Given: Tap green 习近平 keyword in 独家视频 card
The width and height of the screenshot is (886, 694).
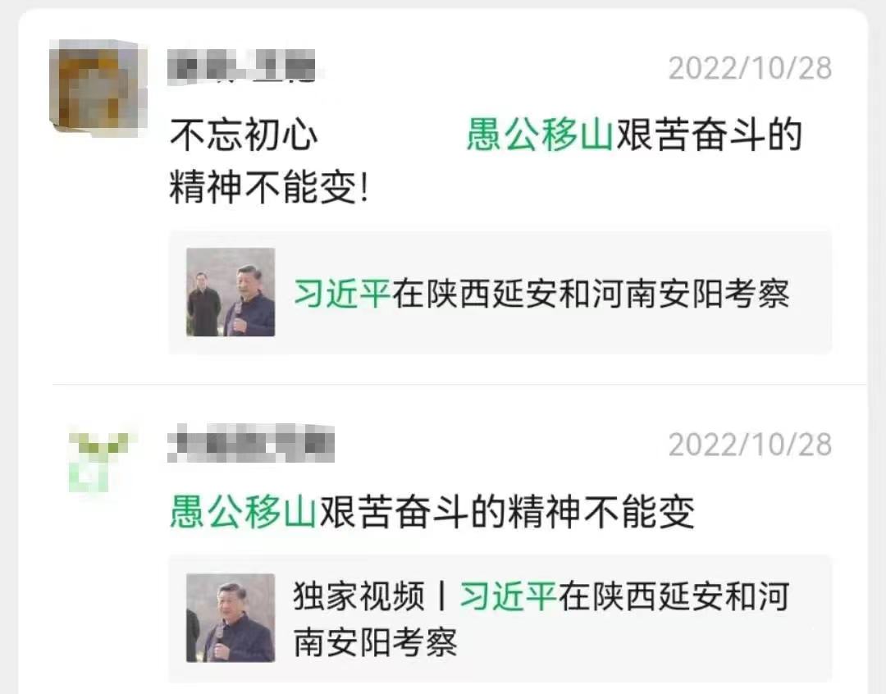Looking at the screenshot, I should click(x=509, y=596).
